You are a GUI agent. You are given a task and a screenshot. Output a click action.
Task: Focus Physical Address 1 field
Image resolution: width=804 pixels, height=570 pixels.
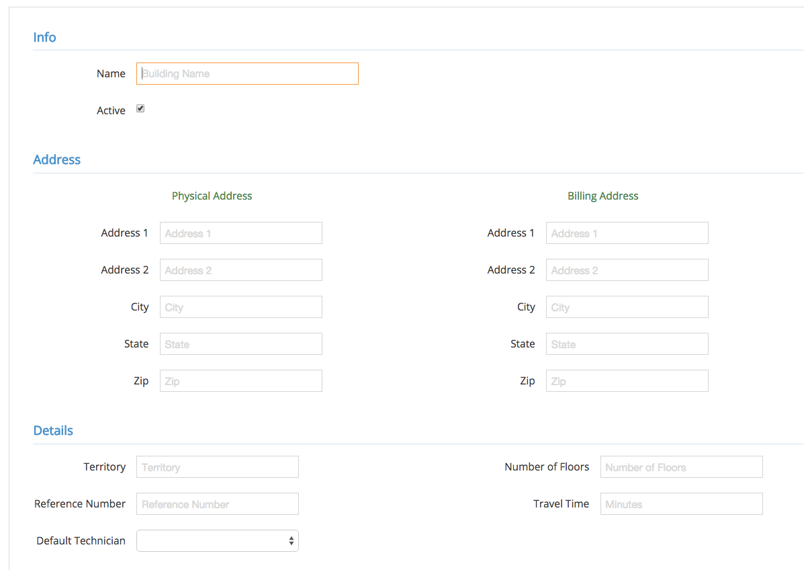pyautogui.click(x=241, y=233)
